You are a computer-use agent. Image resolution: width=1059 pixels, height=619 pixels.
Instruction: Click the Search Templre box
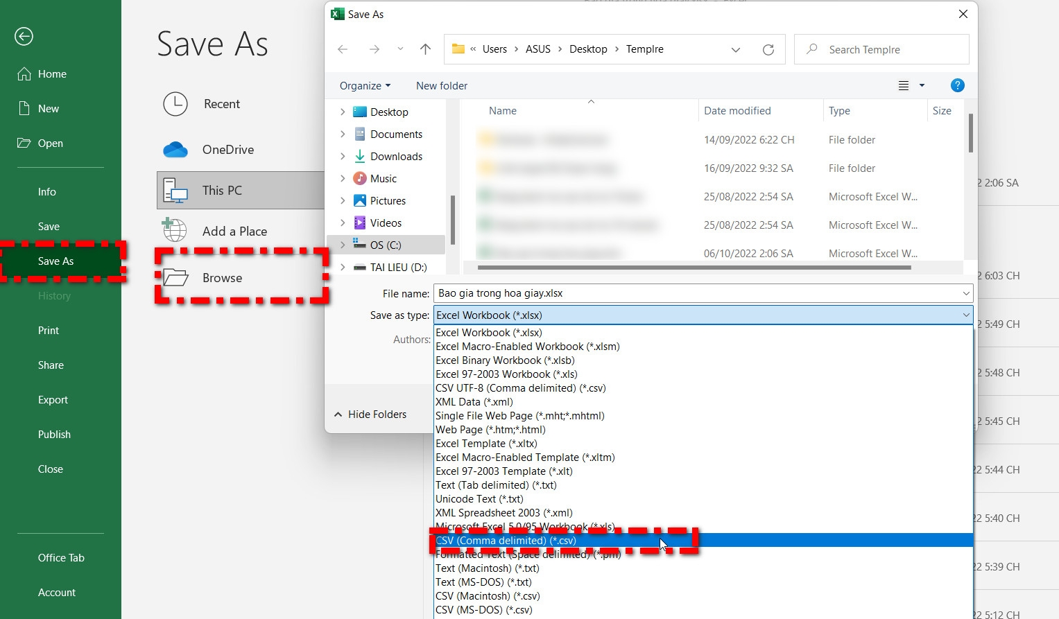click(881, 49)
